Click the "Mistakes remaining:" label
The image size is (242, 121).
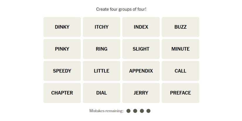pos(106,111)
